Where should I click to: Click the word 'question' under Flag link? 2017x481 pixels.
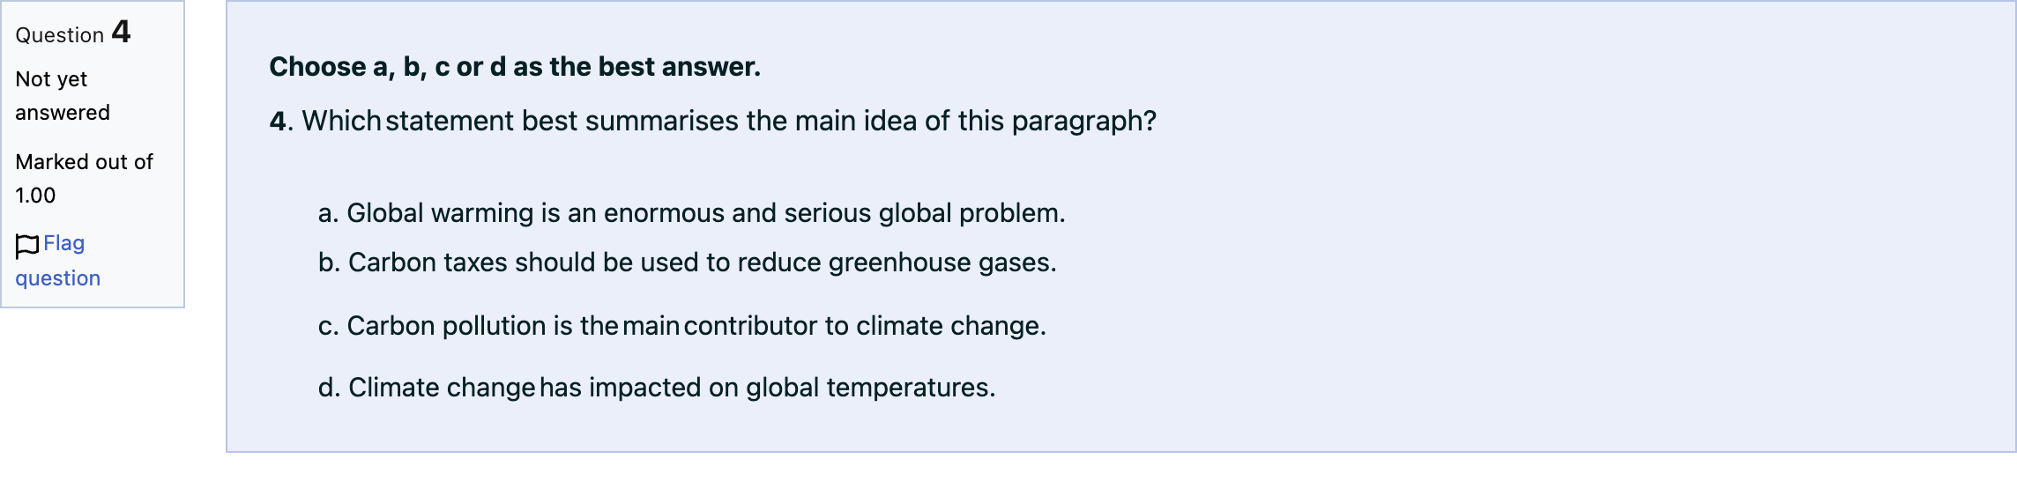(x=58, y=278)
